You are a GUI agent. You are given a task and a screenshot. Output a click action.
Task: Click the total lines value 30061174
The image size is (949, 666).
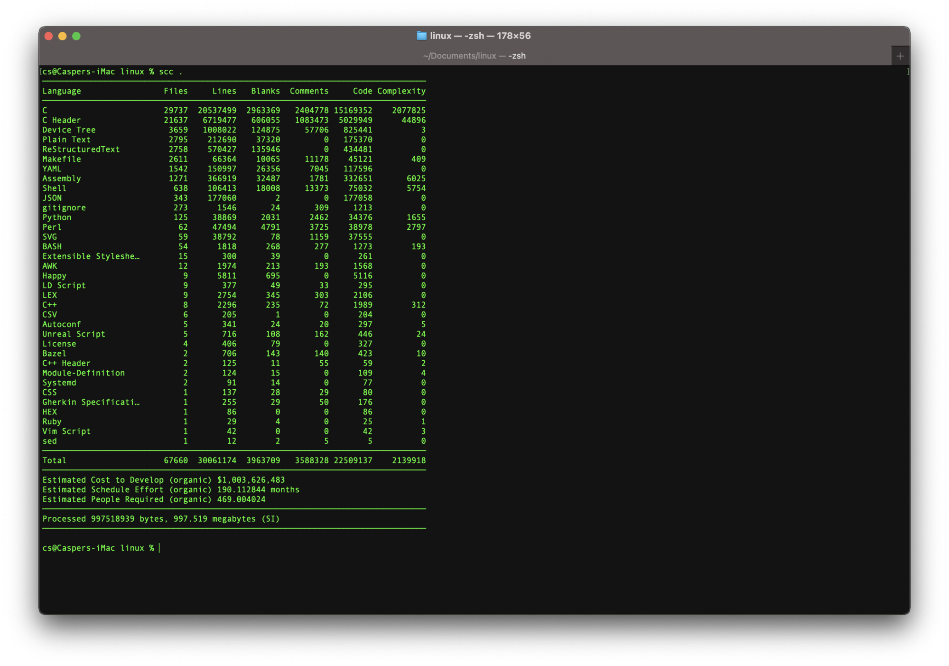click(217, 460)
